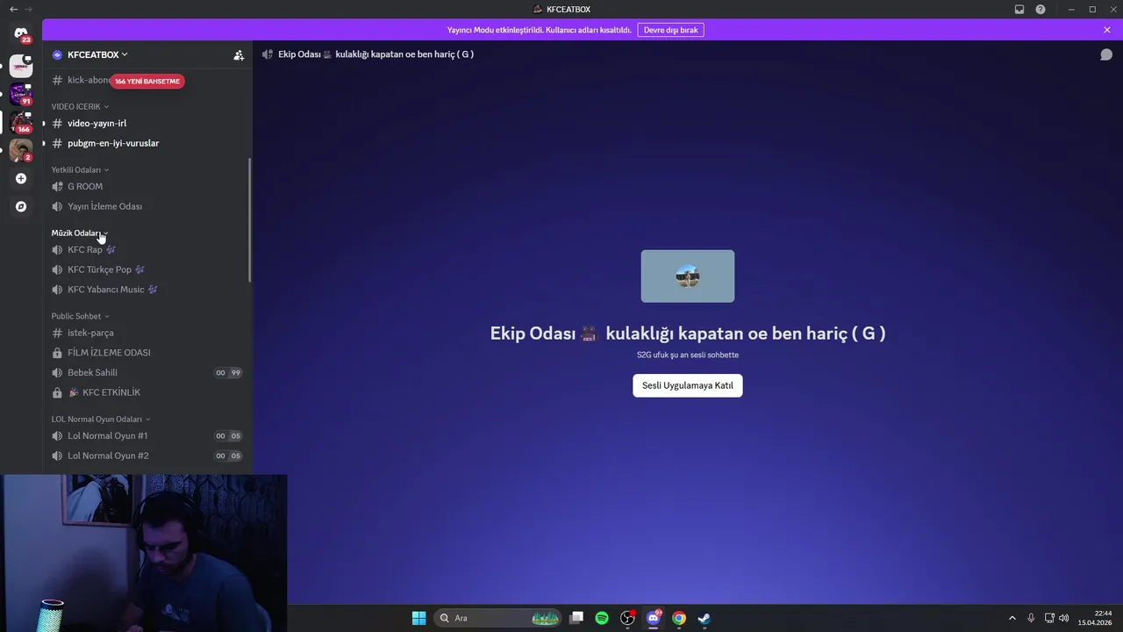Open the Help question mark icon

pos(1041,9)
